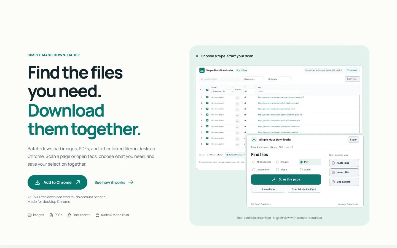The height and width of the screenshot is (248, 397).
Task: Select the All resources radio button
Action: coord(254,162)
